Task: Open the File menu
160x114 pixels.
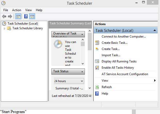Action: 6,10
